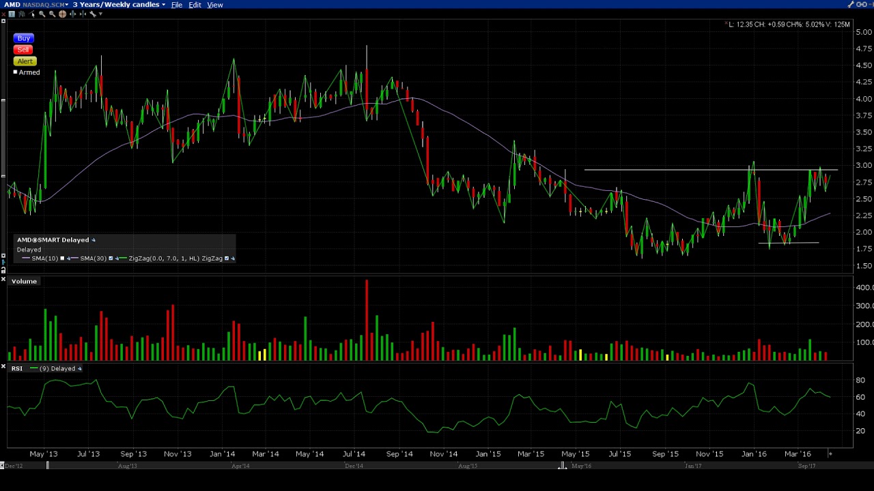Edit ZigZag study settings wrench
Screen dimensions: 874x491
233,258
